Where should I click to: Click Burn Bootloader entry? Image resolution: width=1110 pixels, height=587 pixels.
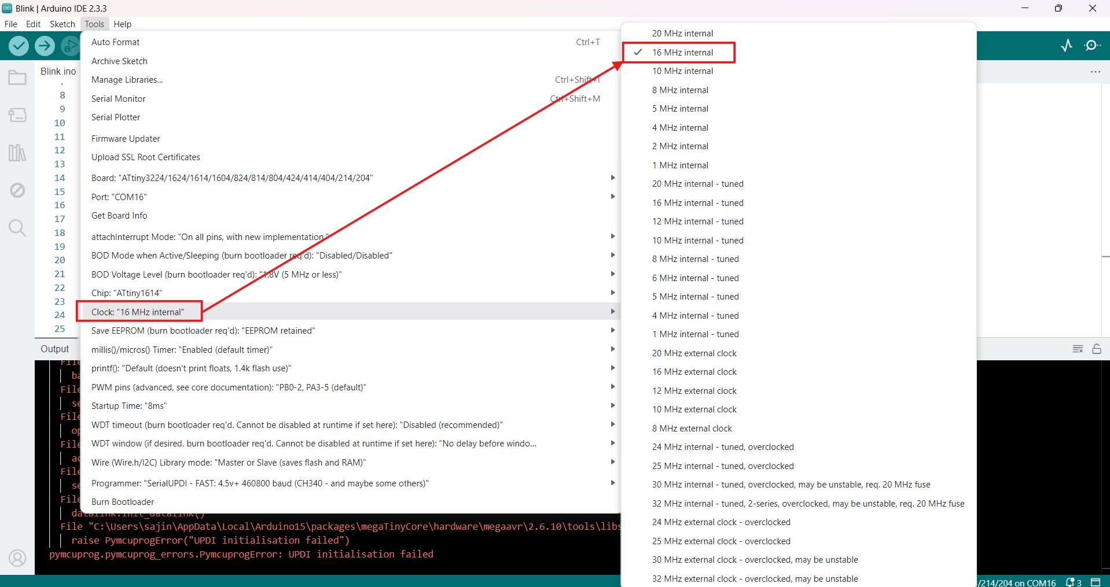tap(350, 502)
